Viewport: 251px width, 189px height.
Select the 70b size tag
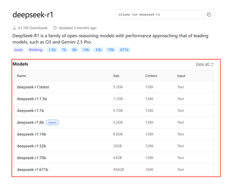pos(111,50)
